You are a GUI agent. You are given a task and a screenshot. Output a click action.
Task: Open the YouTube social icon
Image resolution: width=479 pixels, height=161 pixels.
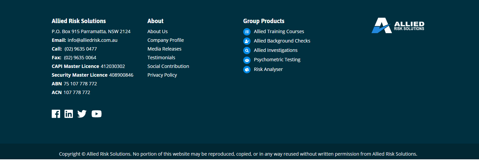[96, 114]
